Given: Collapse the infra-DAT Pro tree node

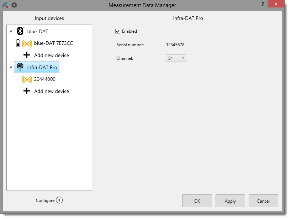Looking at the screenshot, I should click(10, 67).
